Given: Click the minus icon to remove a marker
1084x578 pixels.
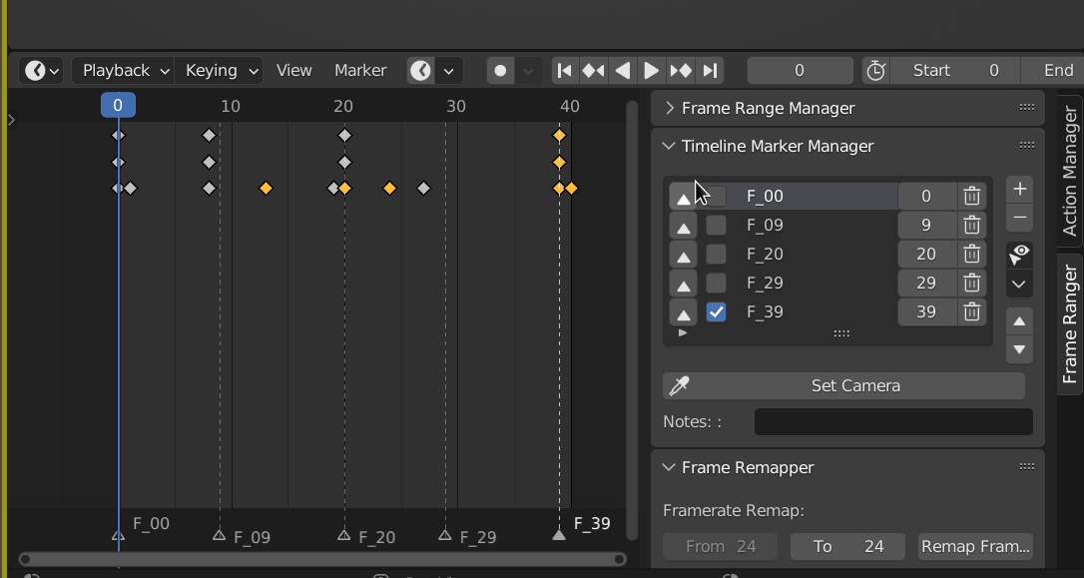Looking at the screenshot, I should [x=1019, y=218].
